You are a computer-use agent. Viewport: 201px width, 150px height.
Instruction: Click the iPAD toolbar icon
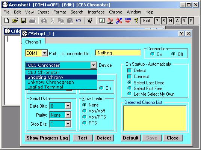click(127, 21)
